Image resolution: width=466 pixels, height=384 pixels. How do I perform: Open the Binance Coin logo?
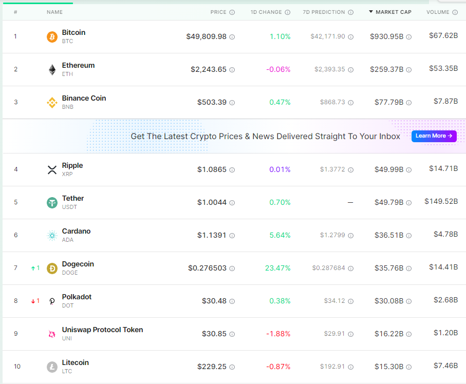click(x=52, y=103)
